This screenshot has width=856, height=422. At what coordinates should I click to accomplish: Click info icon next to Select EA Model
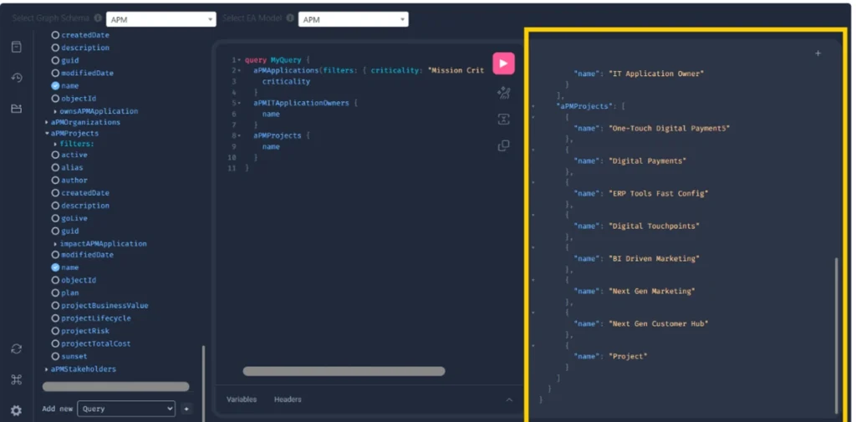[290, 19]
